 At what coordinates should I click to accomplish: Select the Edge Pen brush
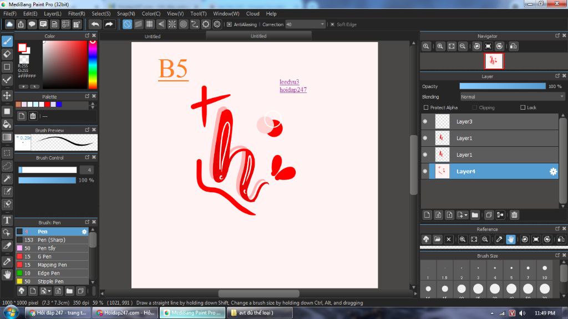click(x=52, y=273)
